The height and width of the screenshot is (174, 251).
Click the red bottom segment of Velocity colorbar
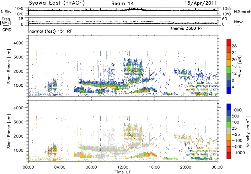(x=229, y=155)
